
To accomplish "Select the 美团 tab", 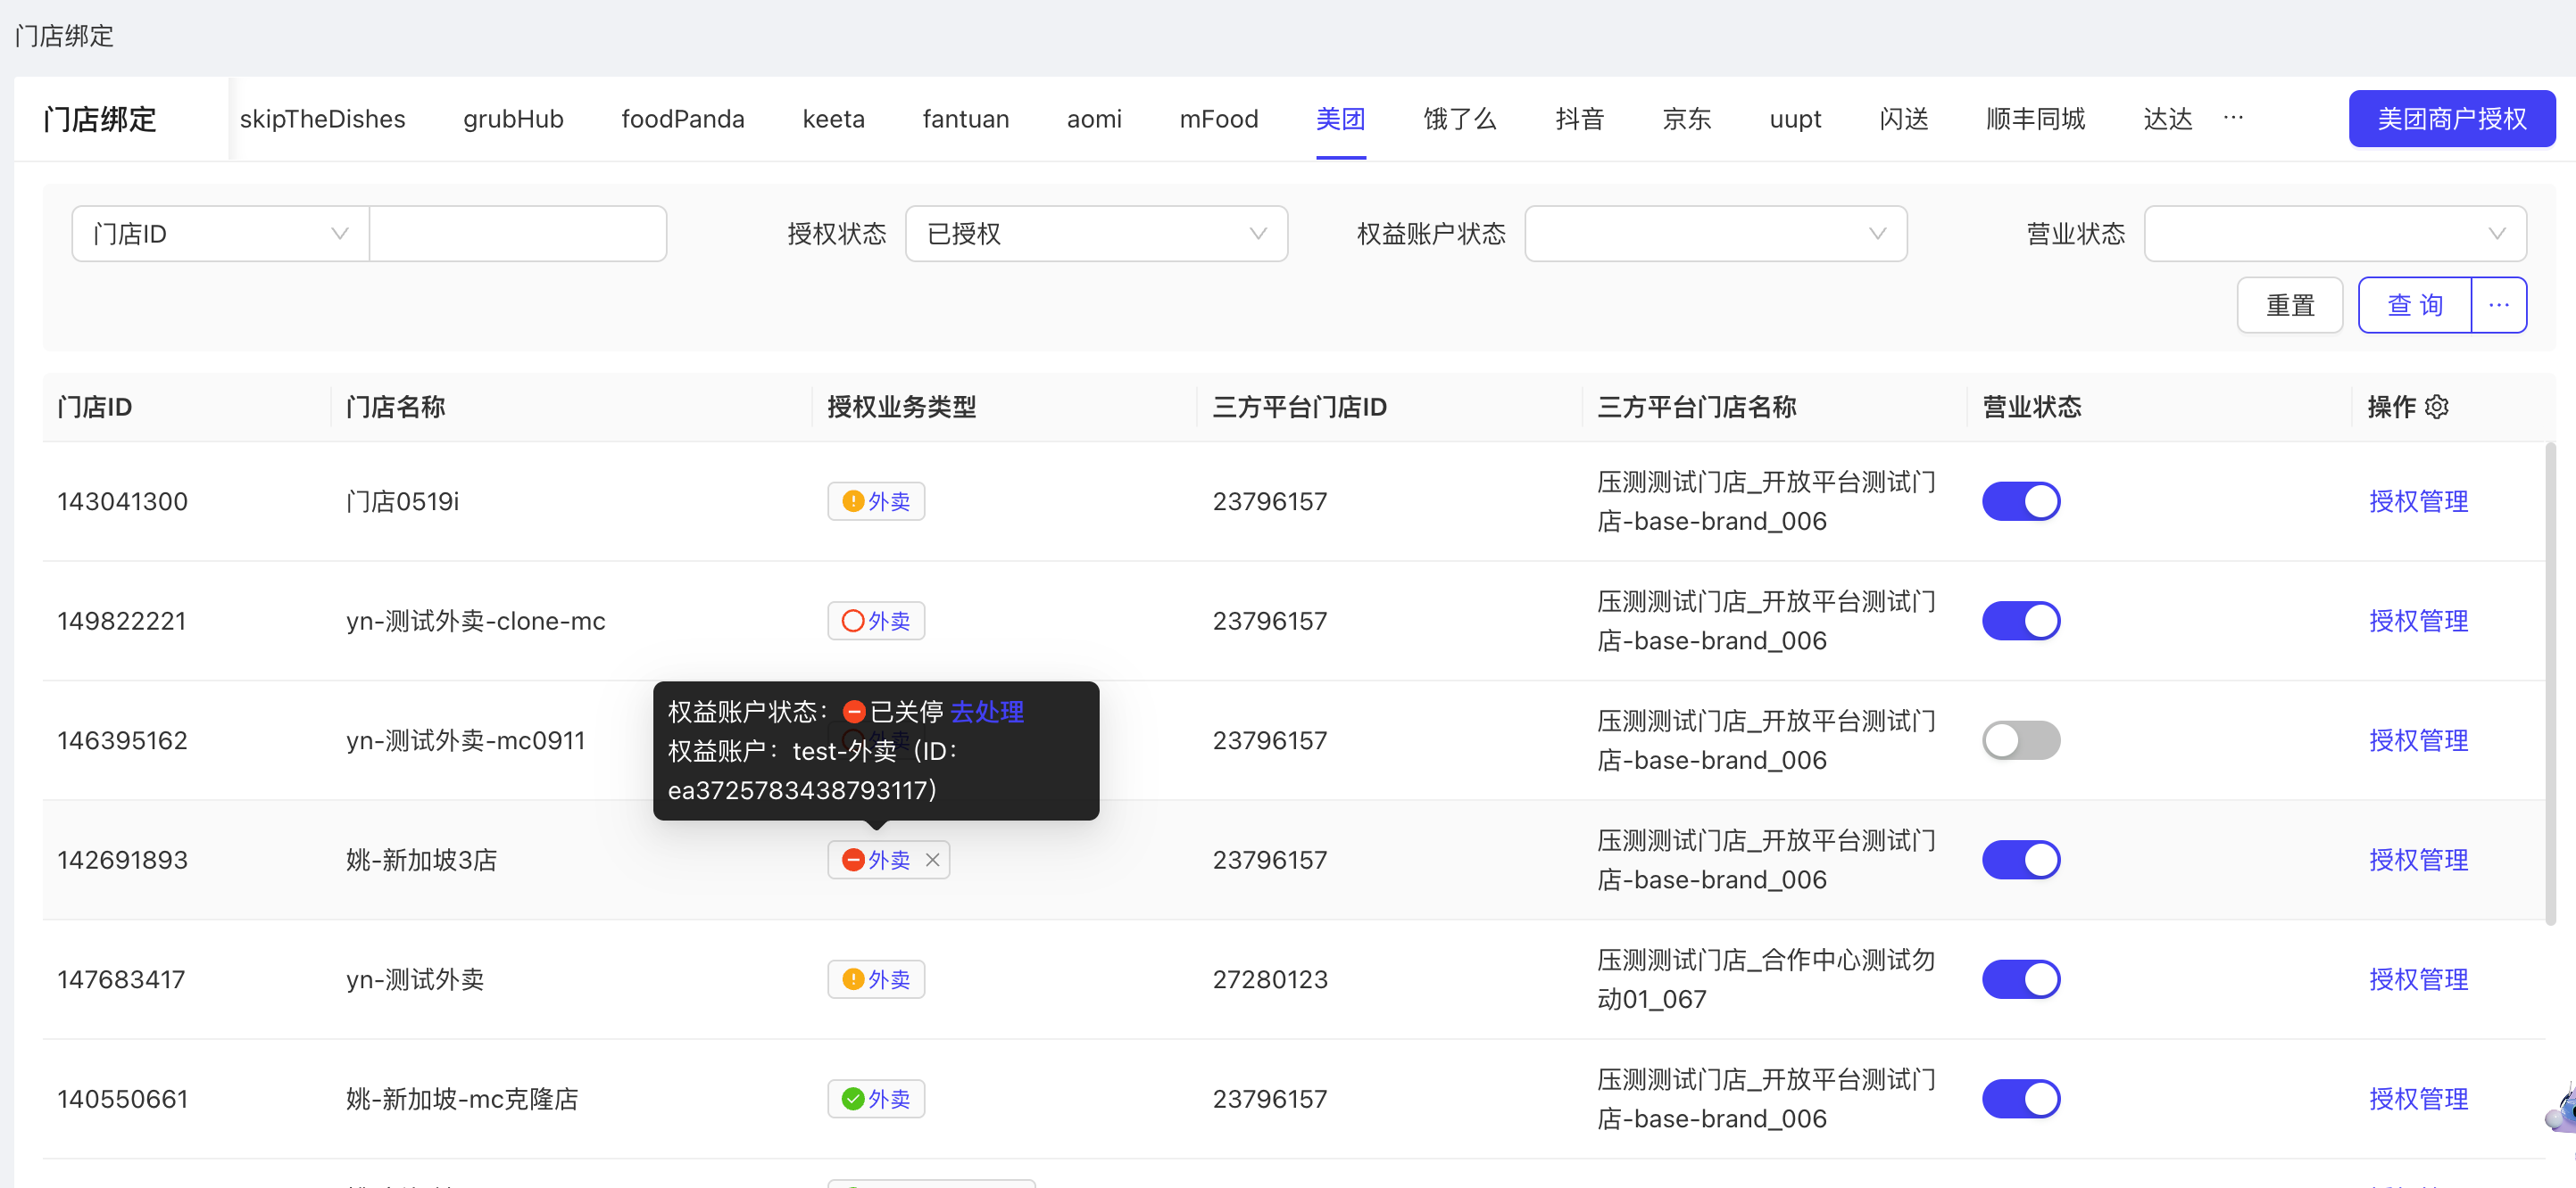I will click(1340, 119).
